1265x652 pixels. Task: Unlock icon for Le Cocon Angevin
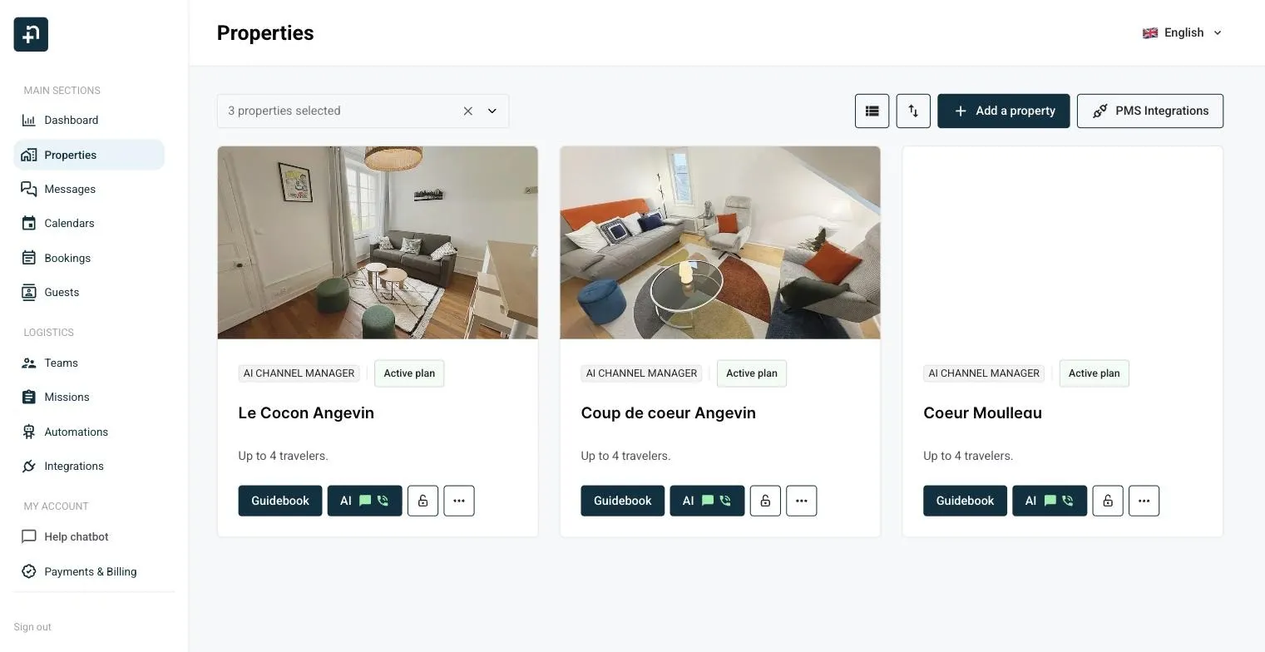coord(422,501)
